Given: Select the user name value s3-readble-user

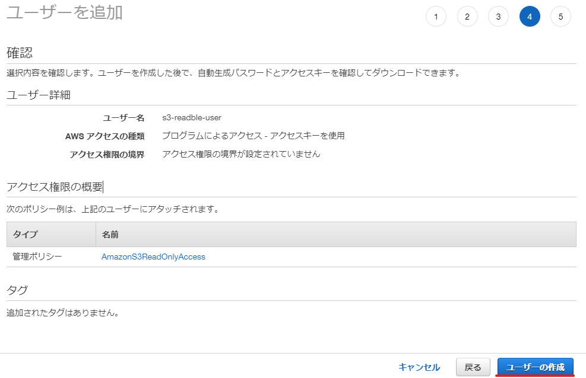Looking at the screenshot, I should click(x=192, y=118).
